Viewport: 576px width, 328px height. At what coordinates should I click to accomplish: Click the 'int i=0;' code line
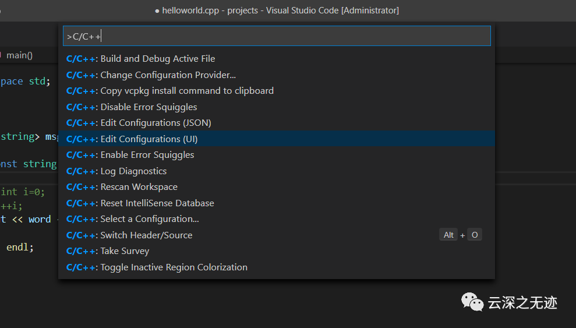pyautogui.click(x=23, y=192)
